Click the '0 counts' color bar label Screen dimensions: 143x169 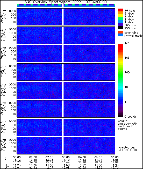130,117
